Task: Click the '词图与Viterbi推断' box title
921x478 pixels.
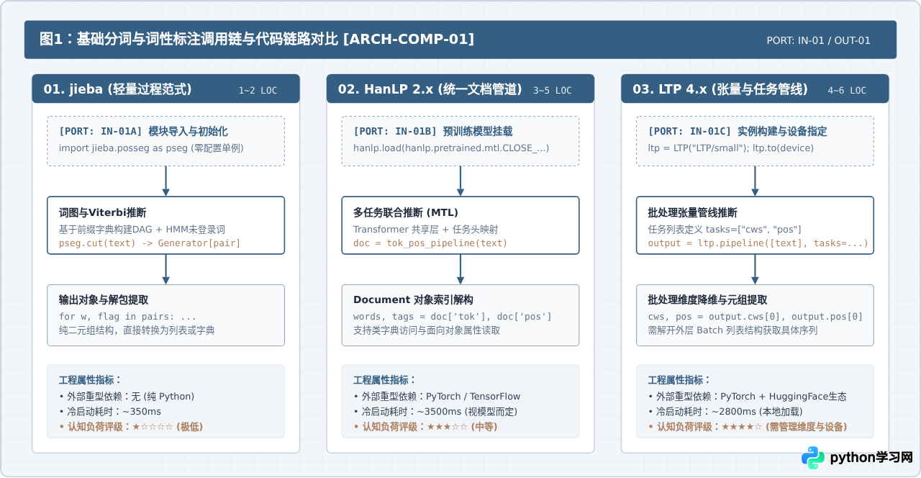Action: 102,212
